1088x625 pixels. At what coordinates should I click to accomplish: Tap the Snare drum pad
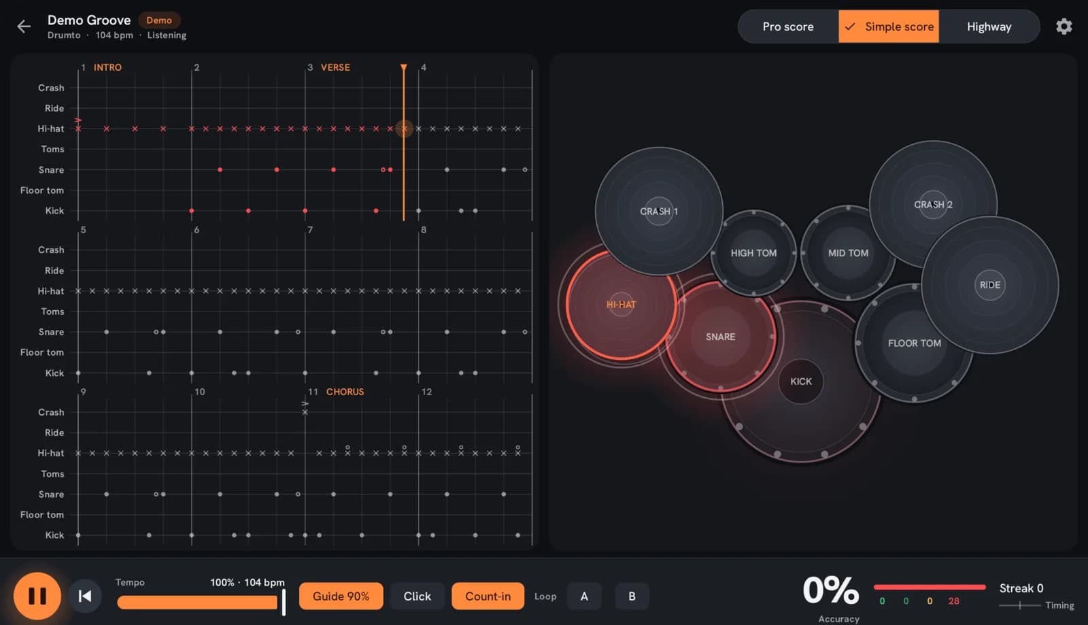720,337
